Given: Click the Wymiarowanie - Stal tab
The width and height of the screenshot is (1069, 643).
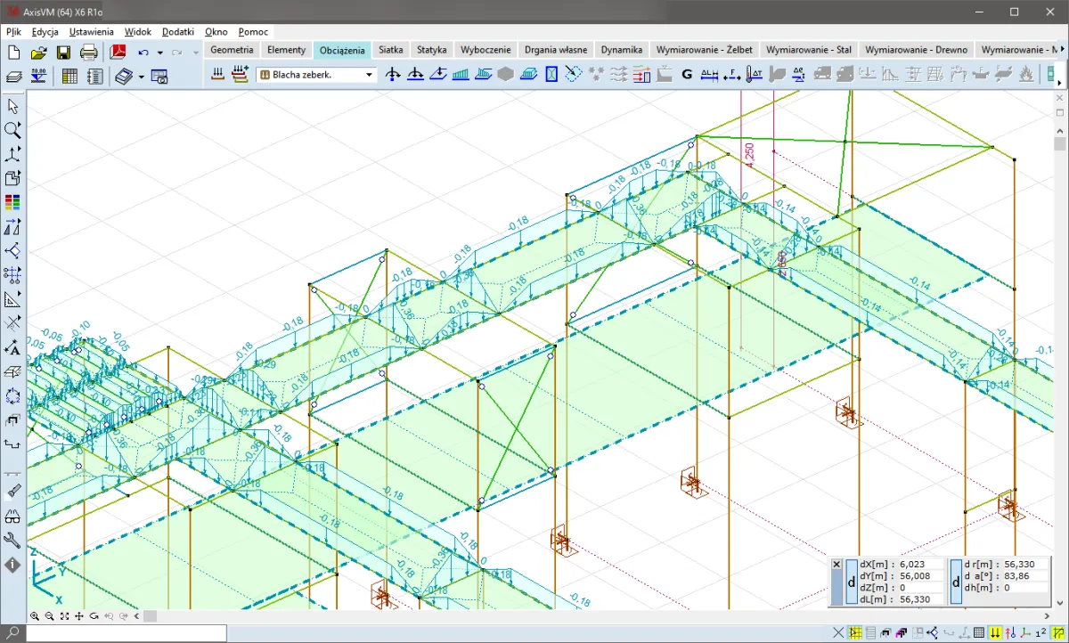Looking at the screenshot, I should pos(808,50).
